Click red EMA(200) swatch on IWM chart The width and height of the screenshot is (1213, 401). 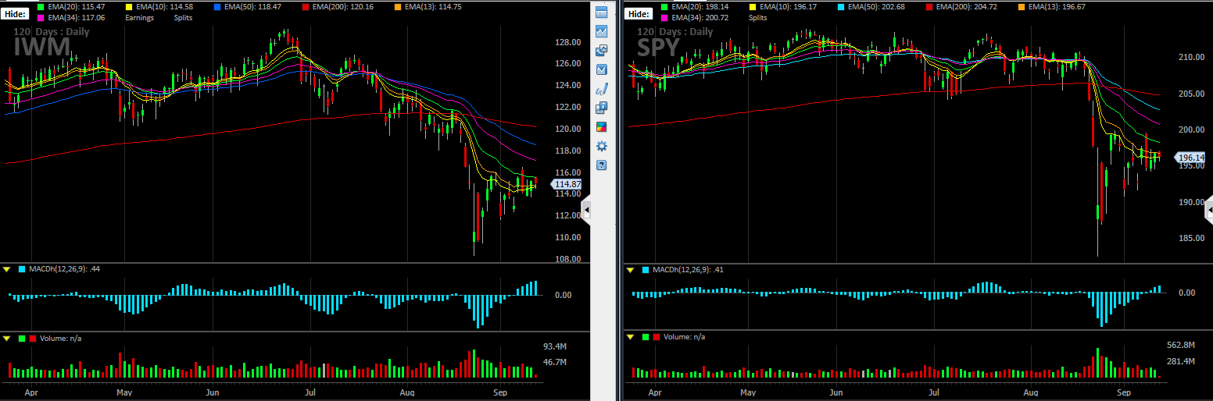click(306, 7)
